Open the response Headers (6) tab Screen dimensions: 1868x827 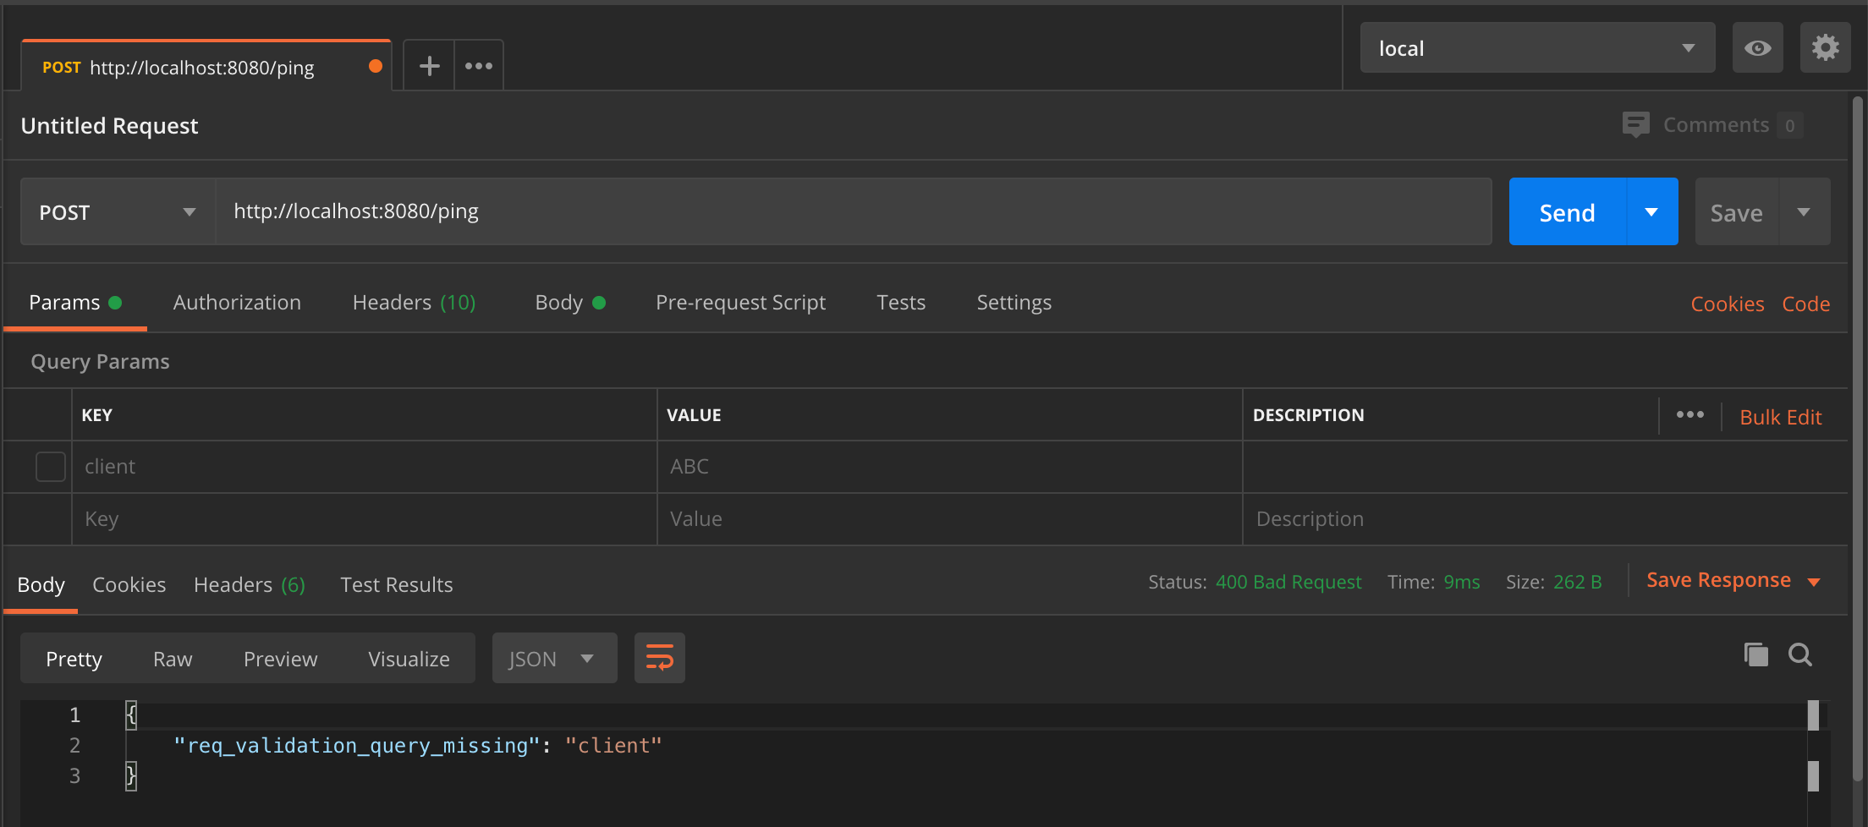[x=249, y=585]
